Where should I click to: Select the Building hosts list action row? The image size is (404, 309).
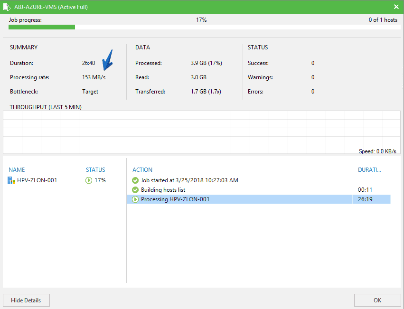pos(259,190)
